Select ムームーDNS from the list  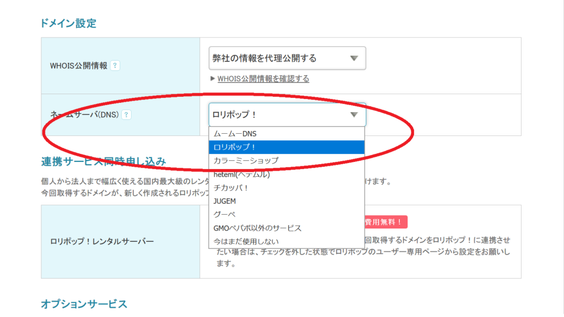pos(286,134)
